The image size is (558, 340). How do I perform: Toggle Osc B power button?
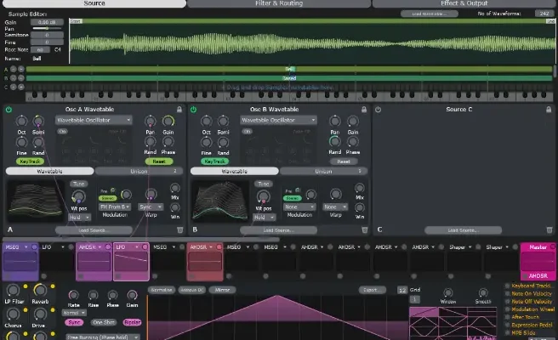[x=194, y=110]
